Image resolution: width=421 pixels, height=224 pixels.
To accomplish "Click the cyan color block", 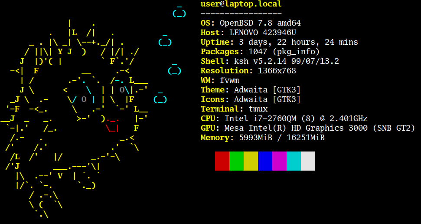I will point(294,161).
